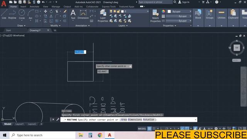
Task: Toggle 2D object snap in status bar
Action: (187, 129)
